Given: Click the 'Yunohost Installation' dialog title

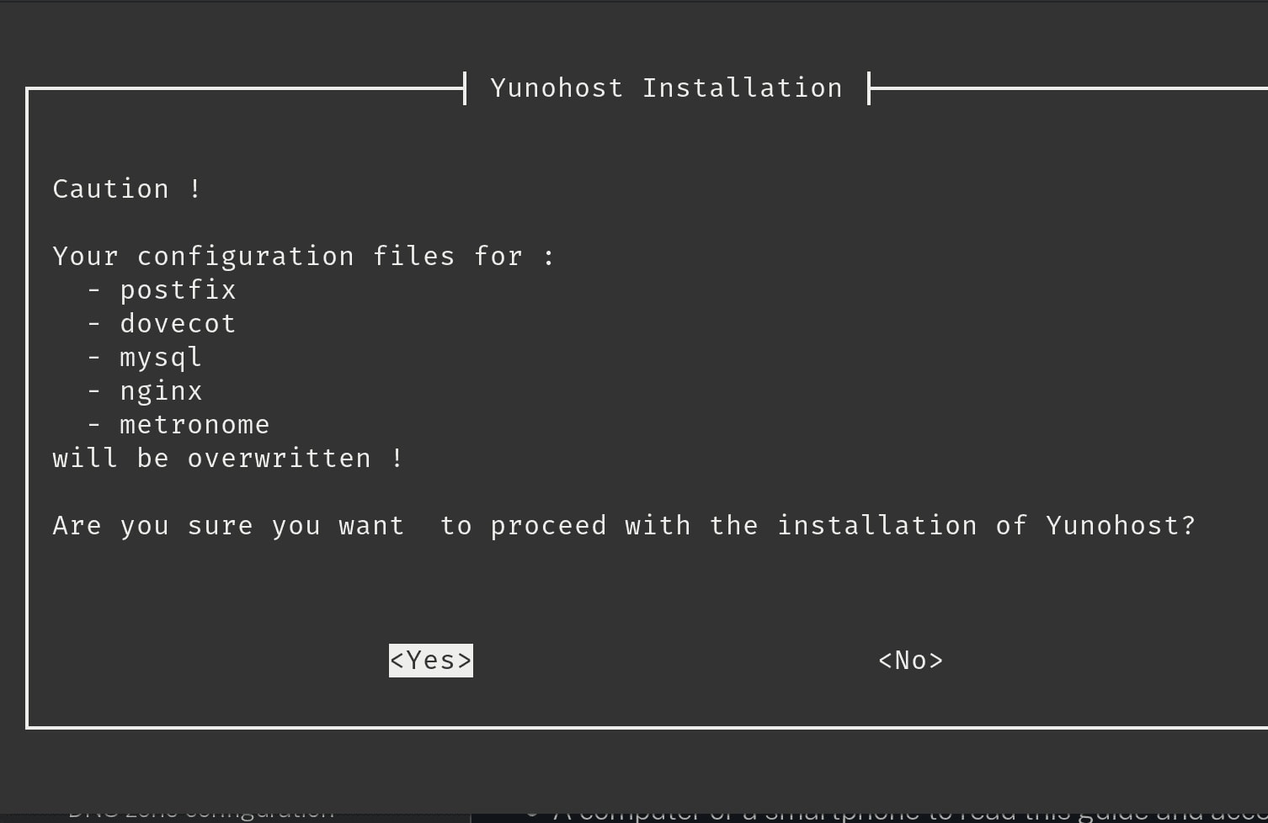Looking at the screenshot, I should click(666, 88).
